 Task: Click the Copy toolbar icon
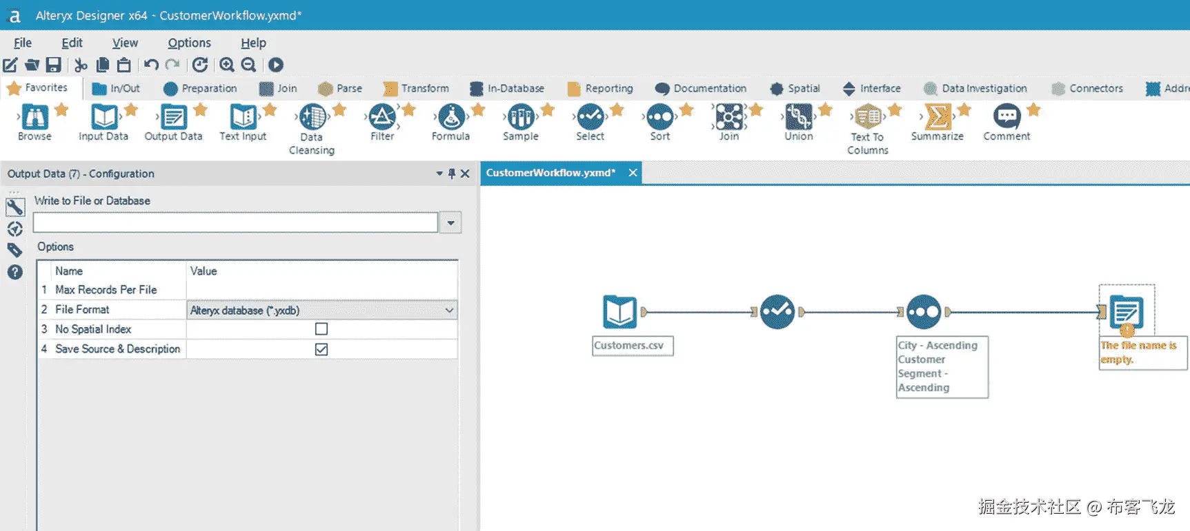(103, 65)
